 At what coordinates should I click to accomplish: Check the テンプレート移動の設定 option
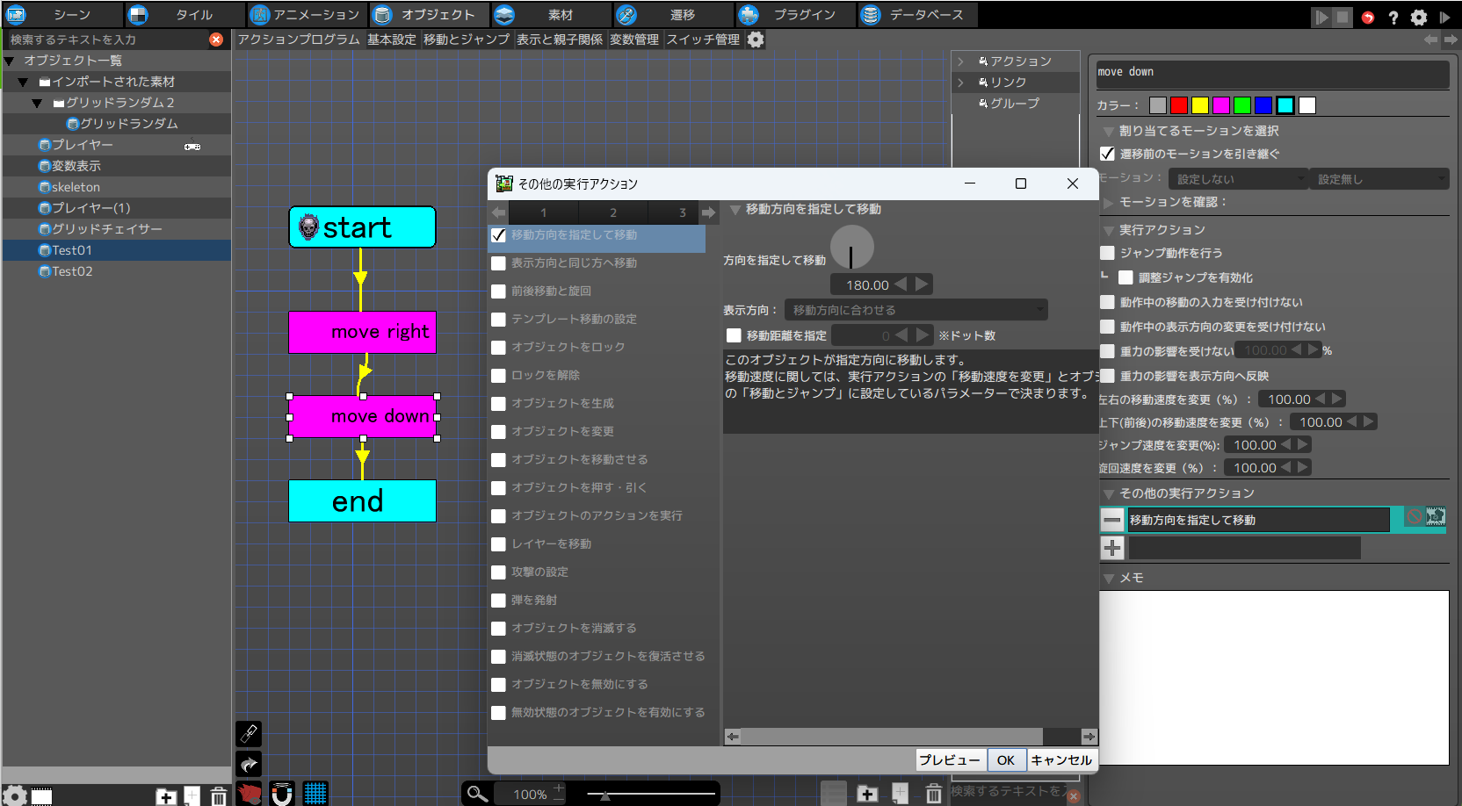(498, 320)
